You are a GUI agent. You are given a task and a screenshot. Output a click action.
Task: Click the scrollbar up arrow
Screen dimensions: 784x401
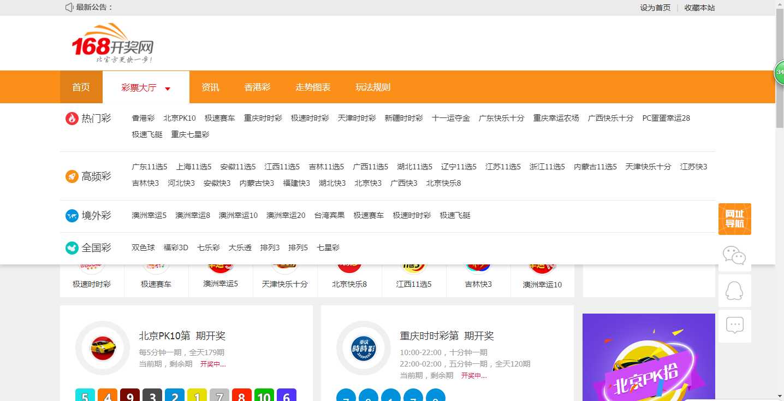(x=780, y=4)
